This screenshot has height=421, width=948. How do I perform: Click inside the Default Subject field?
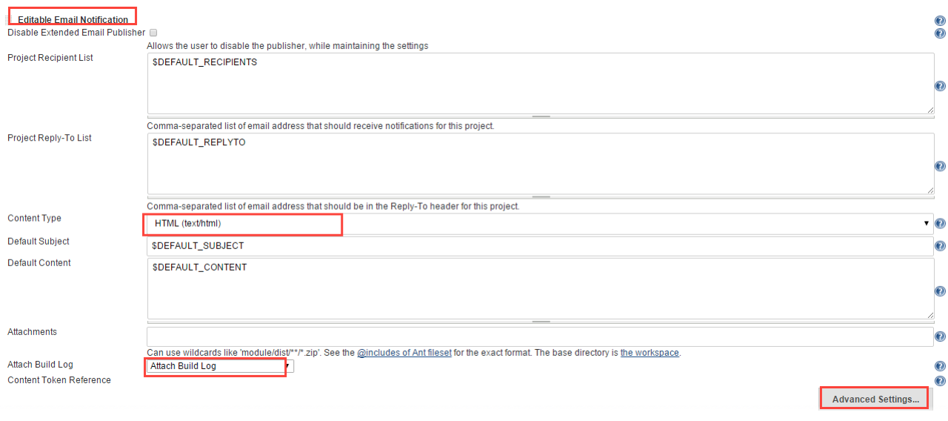pos(541,246)
